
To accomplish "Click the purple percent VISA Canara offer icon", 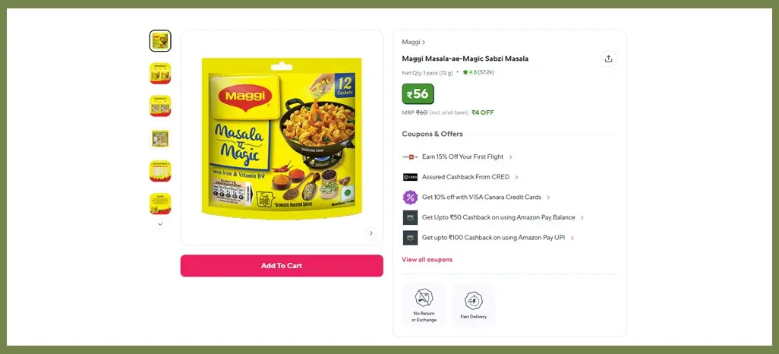I will pos(410,198).
